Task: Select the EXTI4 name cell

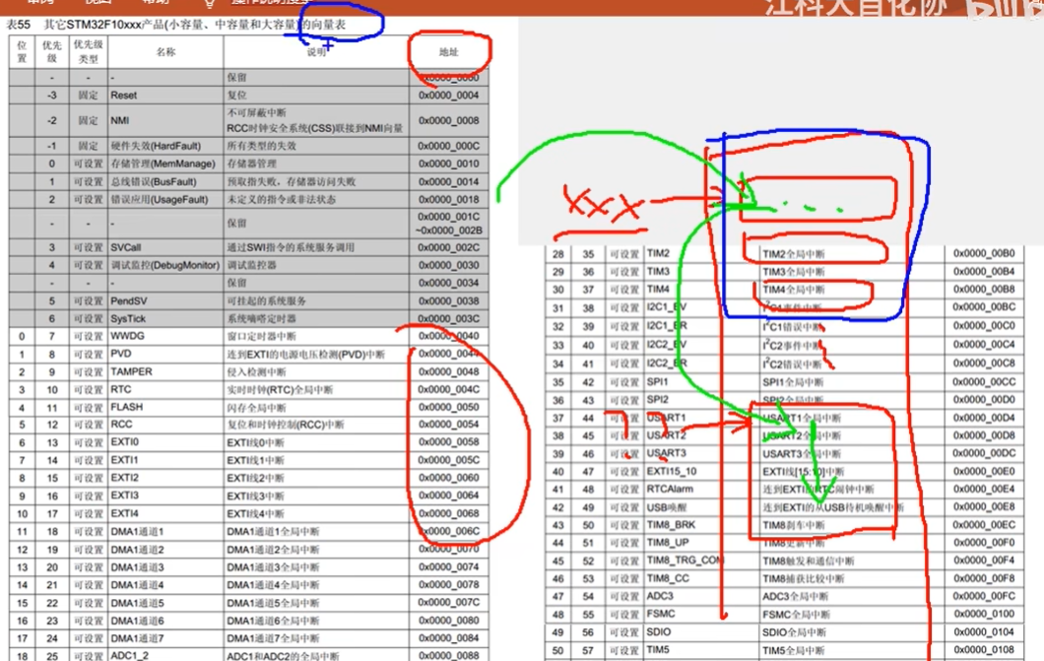Action: (x=165, y=514)
